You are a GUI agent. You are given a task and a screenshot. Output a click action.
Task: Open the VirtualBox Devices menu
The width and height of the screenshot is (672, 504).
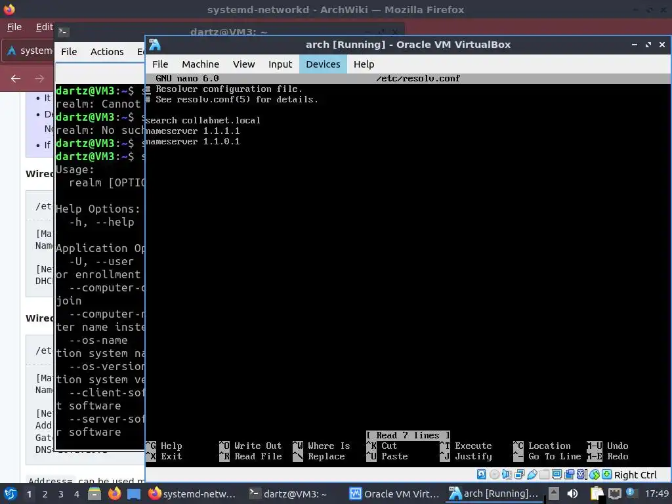pyautogui.click(x=323, y=64)
